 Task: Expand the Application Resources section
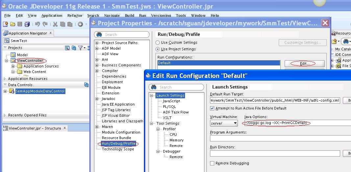pos(5,79)
